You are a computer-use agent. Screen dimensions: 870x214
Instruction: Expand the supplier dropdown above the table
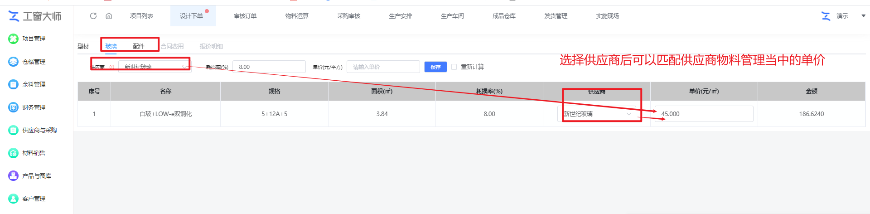tap(154, 67)
